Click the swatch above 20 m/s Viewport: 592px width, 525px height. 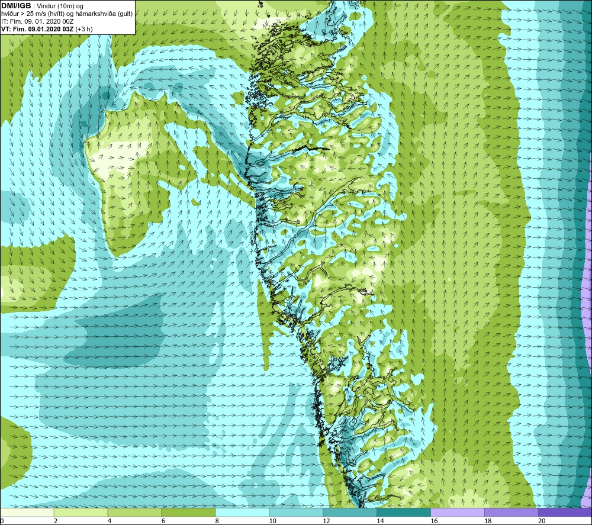(x=565, y=512)
